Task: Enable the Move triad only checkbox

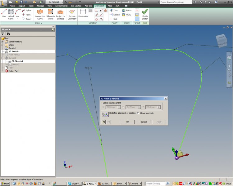Action: click(x=138, y=113)
